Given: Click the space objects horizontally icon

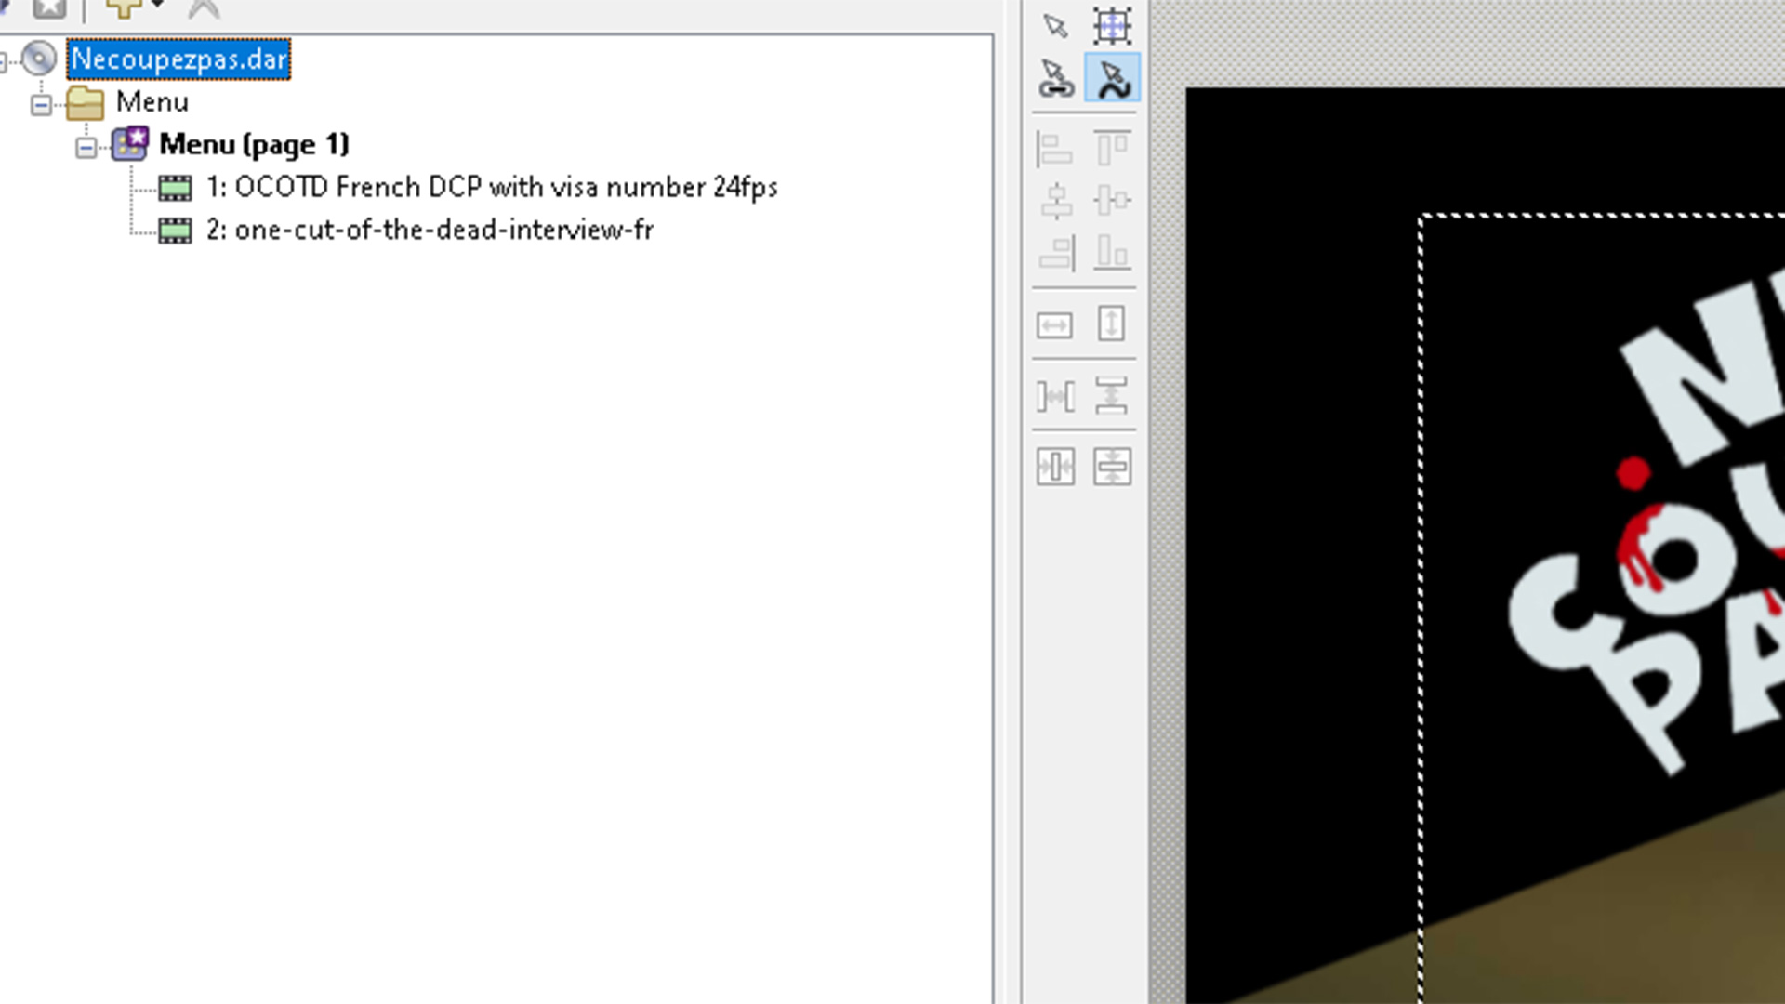Looking at the screenshot, I should click(x=1055, y=397).
